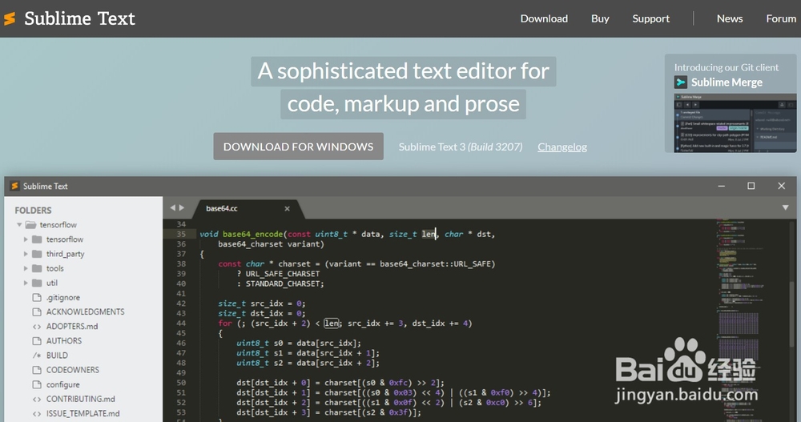
Task: Click the Sublime Text logo icon in header
Action: coord(10,19)
